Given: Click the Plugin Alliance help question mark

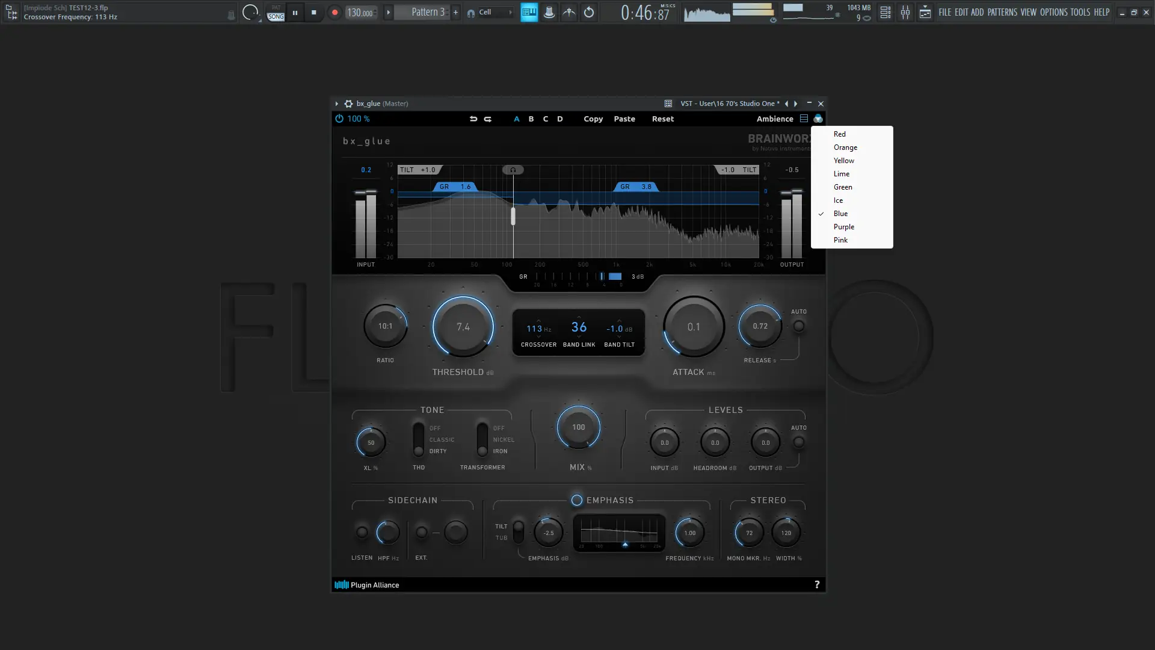Looking at the screenshot, I should (816, 584).
